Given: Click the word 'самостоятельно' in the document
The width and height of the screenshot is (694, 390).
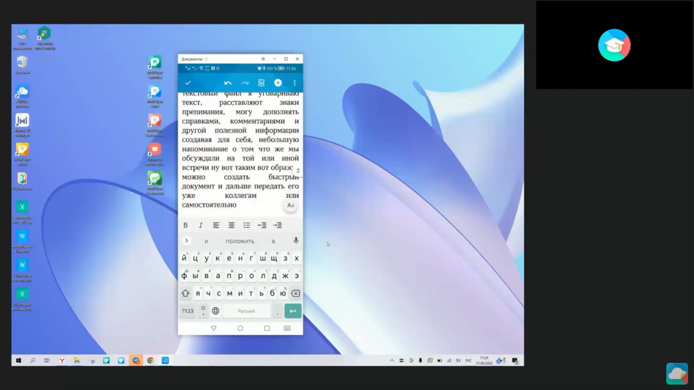Looking at the screenshot, I should click(209, 205).
